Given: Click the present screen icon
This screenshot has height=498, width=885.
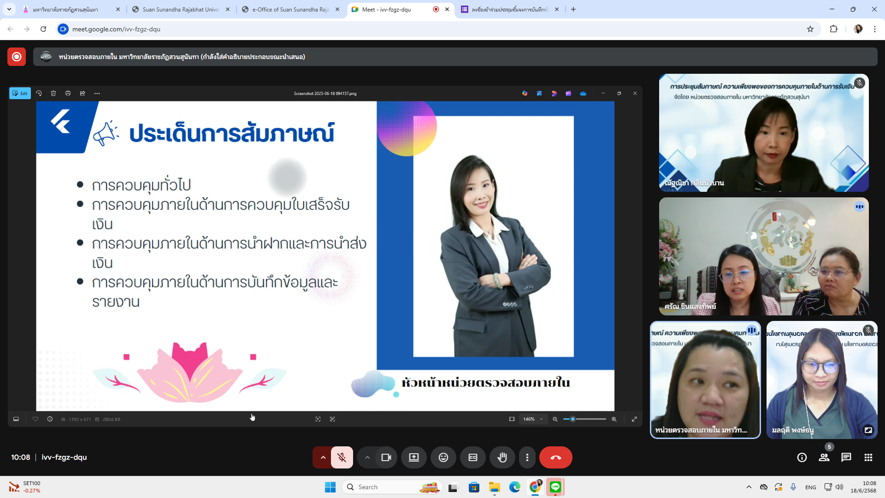Looking at the screenshot, I should 413,457.
